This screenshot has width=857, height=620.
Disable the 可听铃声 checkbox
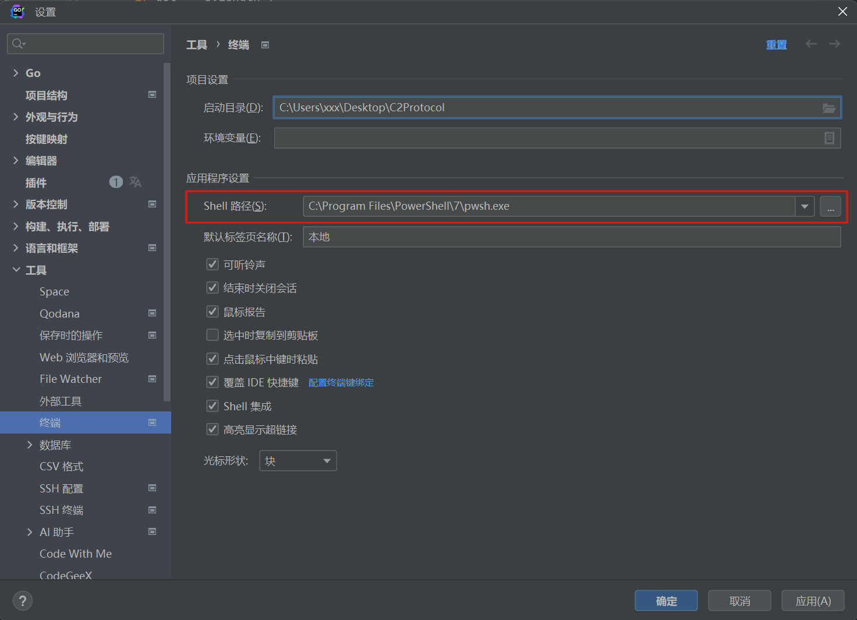pos(213,265)
